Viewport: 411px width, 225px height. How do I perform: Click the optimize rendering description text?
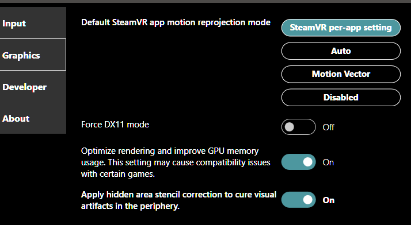[176, 162]
